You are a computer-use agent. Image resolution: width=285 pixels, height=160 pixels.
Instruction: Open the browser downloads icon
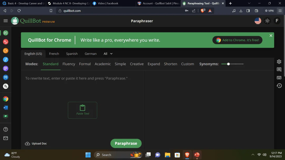241,11
